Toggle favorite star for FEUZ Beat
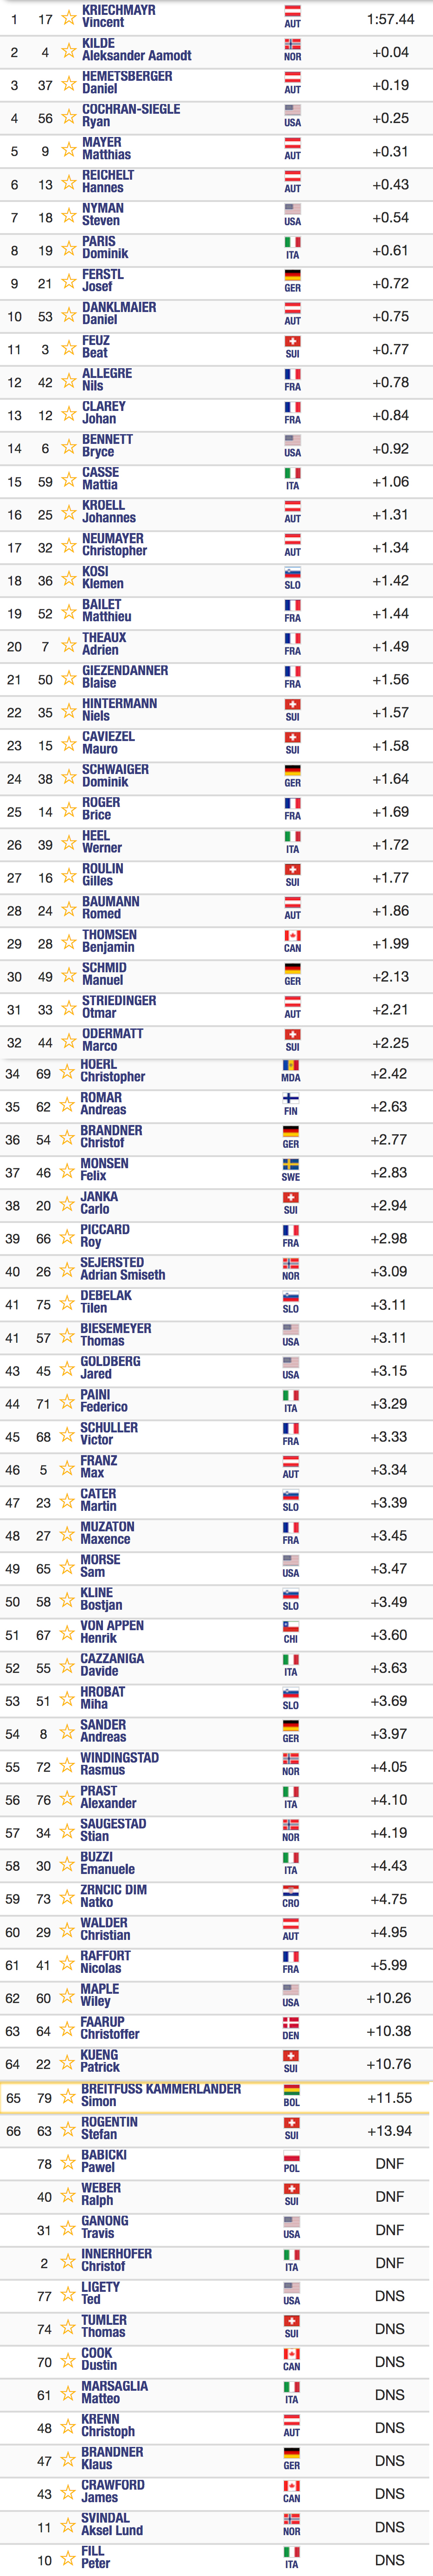 coord(69,348)
